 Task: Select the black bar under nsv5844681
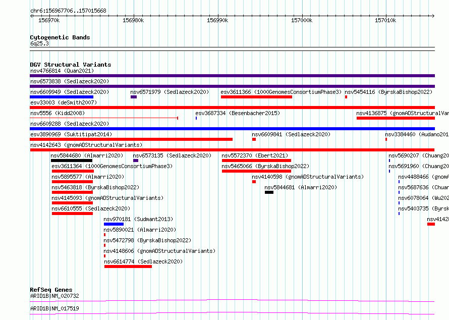pyautogui.click(x=269, y=192)
